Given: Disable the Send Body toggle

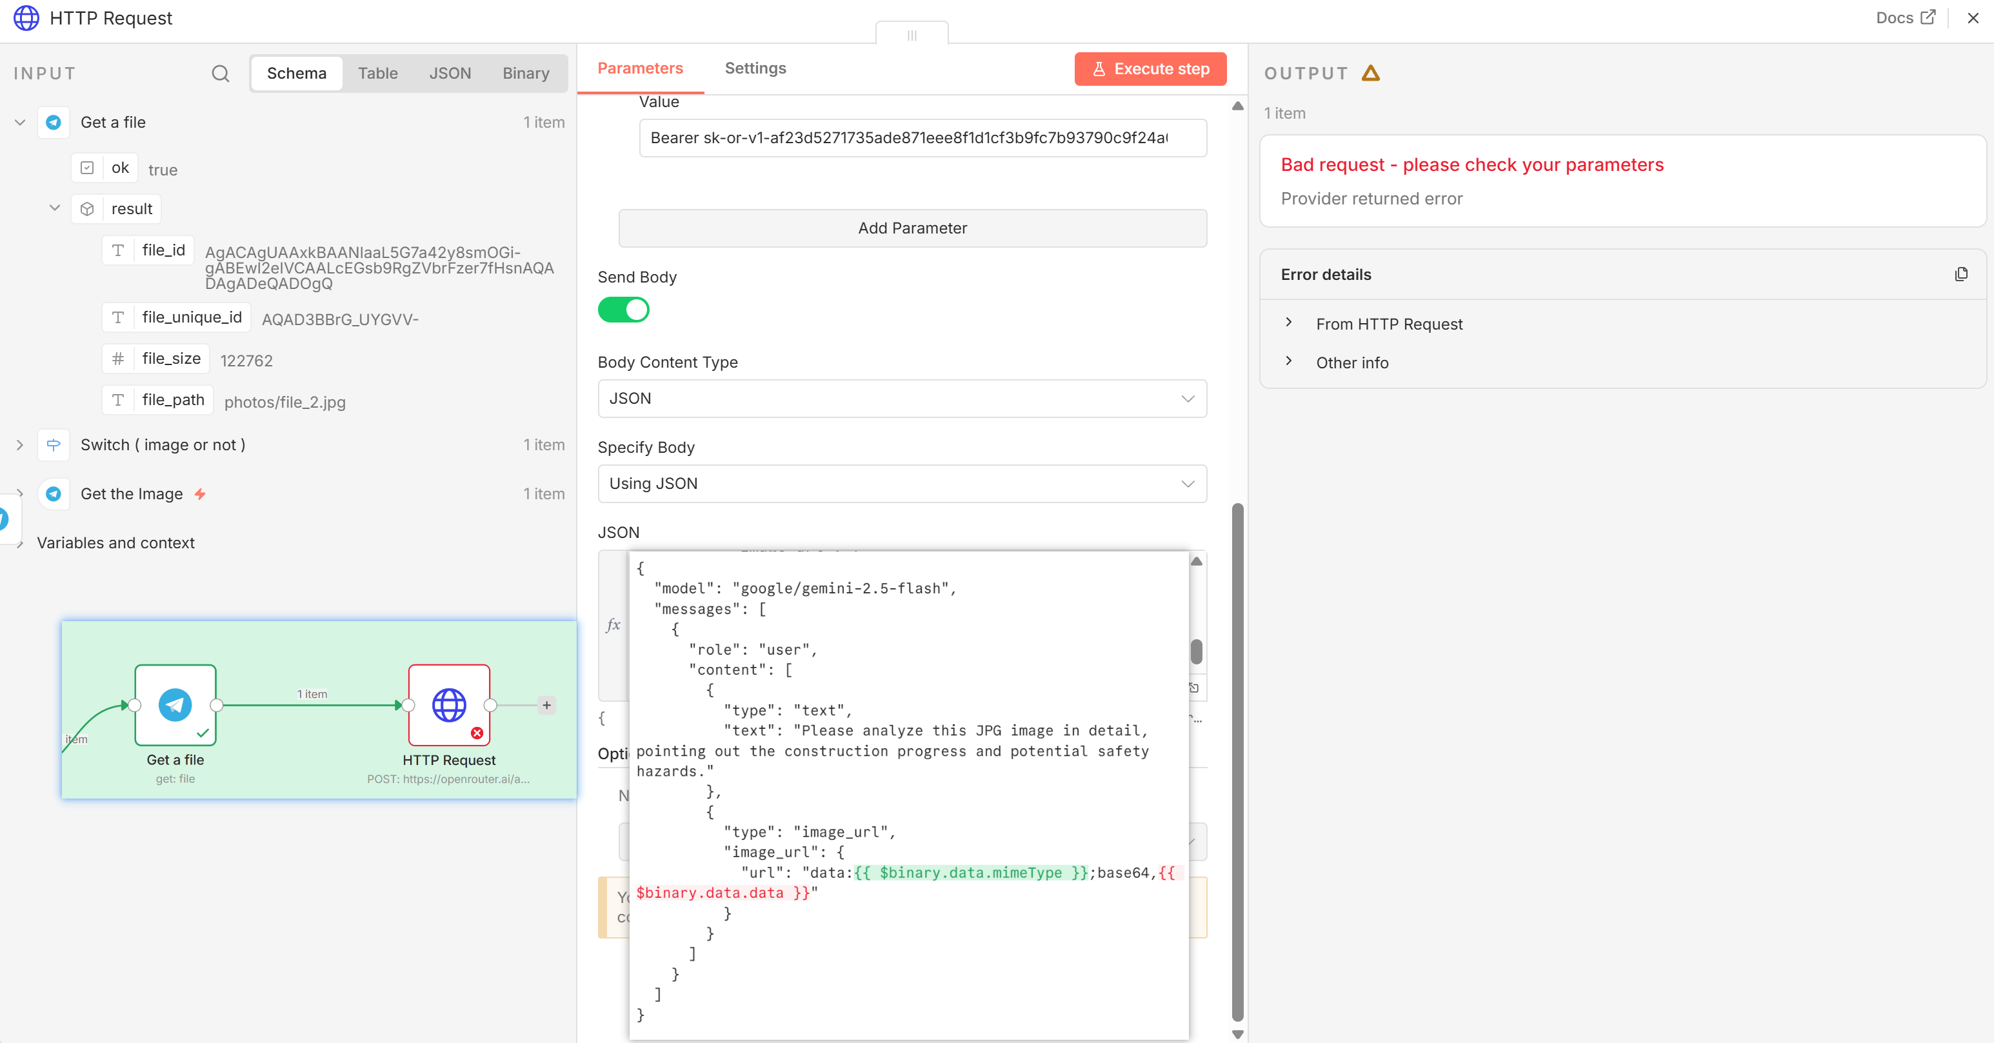Looking at the screenshot, I should (x=623, y=310).
